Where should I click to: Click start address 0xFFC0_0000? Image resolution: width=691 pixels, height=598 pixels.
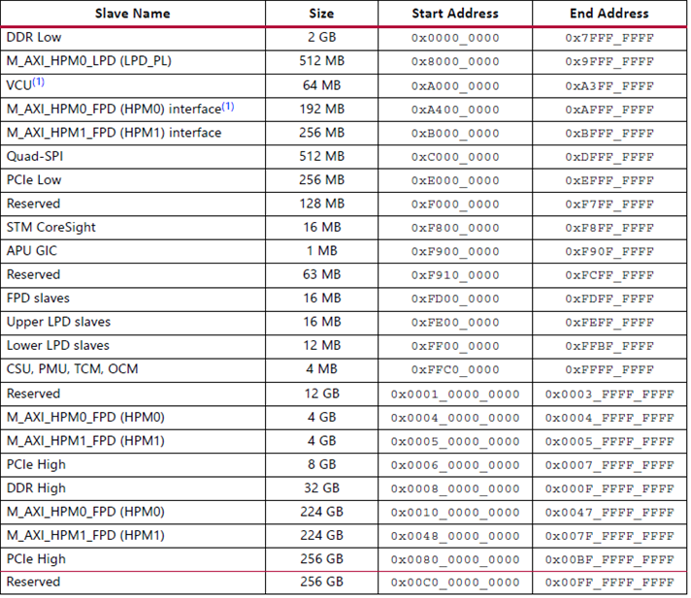tap(455, 369)
